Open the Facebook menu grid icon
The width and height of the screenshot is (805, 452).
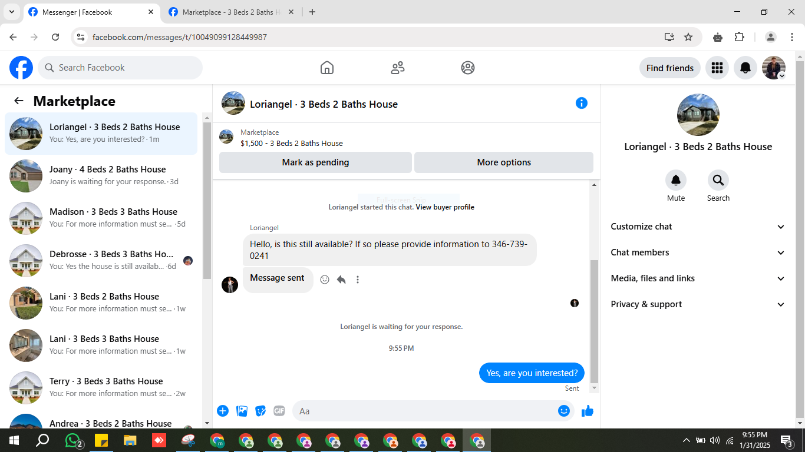[x=717, y=68]
